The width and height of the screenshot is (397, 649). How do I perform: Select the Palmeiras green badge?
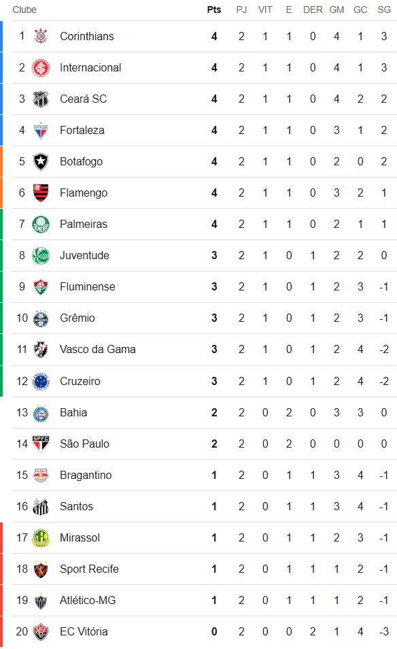41,224
